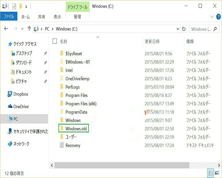Click the left scroll arrow of the horizontal scrollbar

point(52,165)
